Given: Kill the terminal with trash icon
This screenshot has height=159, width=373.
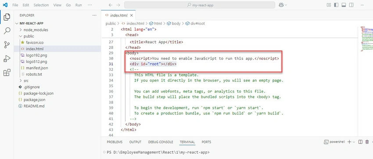Looking at the screenshot, I should [x=367, y=142].
